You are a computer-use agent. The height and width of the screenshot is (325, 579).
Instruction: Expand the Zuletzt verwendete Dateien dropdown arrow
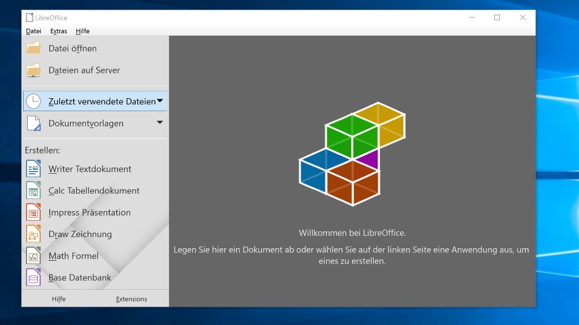pyautogui.click(x=160, y=100)
